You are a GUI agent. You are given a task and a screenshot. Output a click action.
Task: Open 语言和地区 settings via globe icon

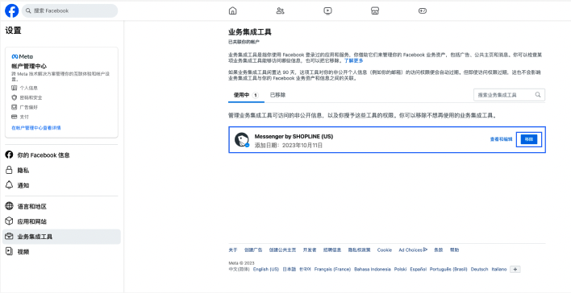click(x=9, y=207)
